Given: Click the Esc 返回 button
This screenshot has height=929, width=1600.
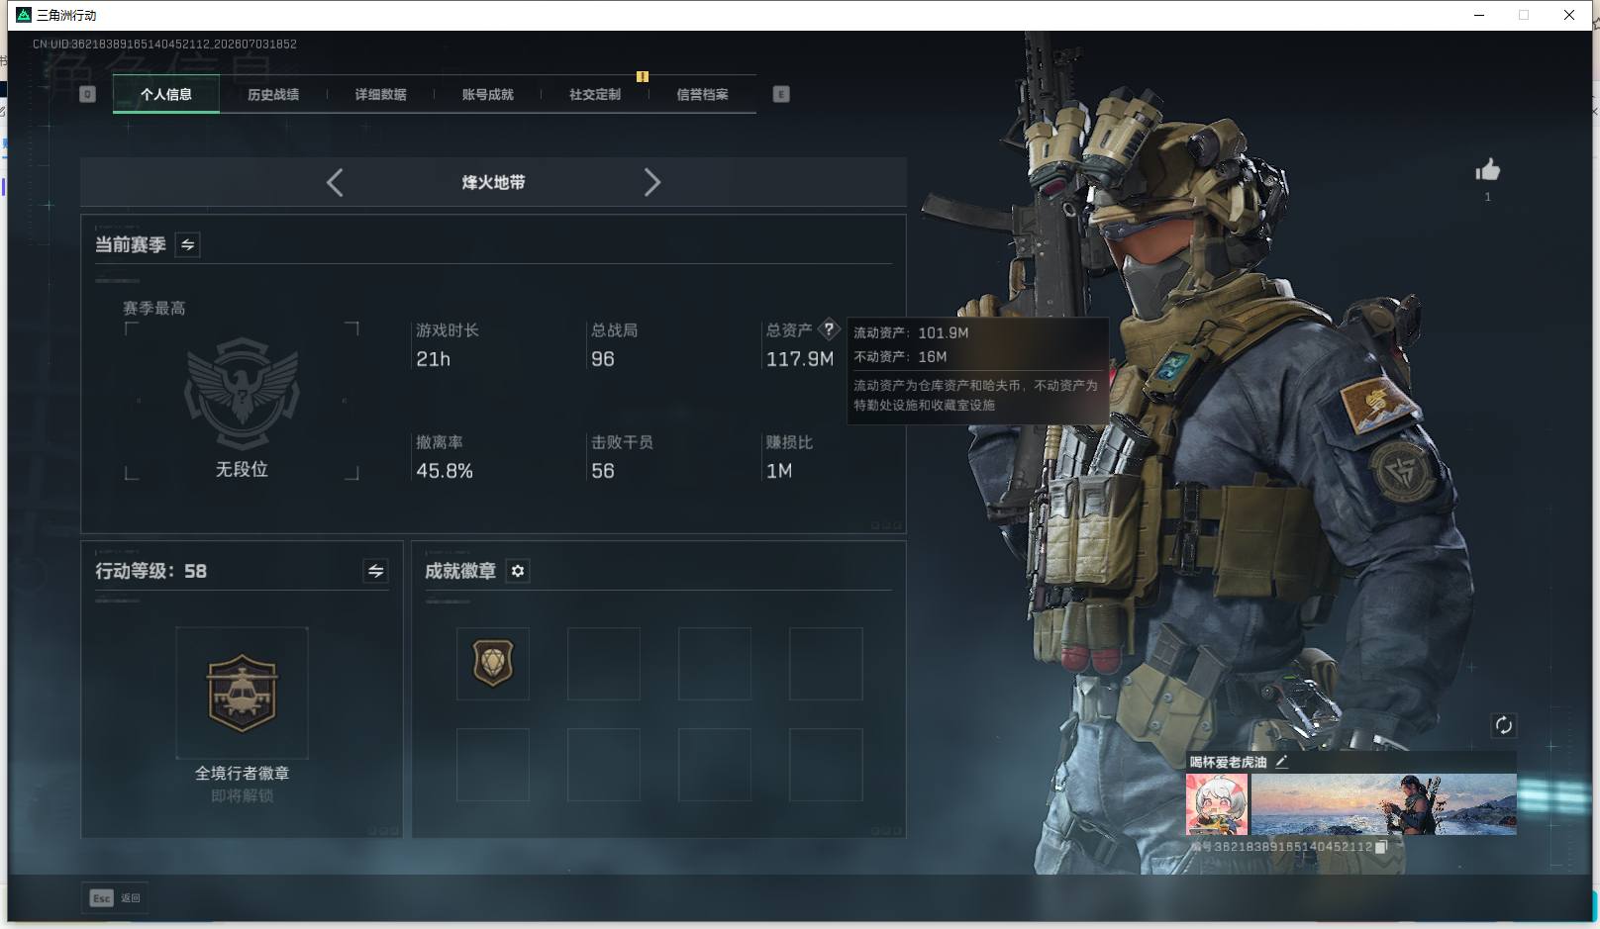Looking at the screenshot, I should (115, 897).
